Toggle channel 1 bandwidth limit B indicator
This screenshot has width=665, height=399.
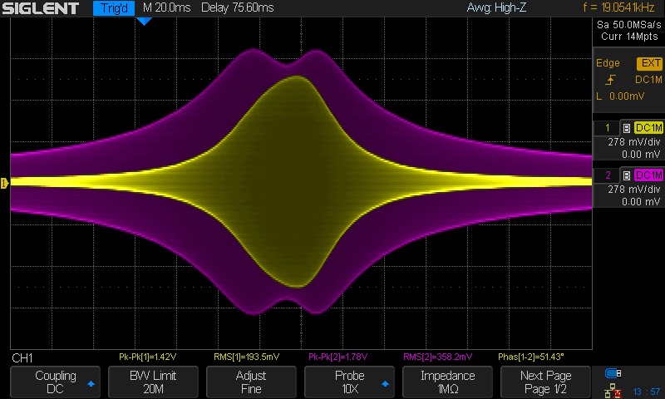pos(626,128)
